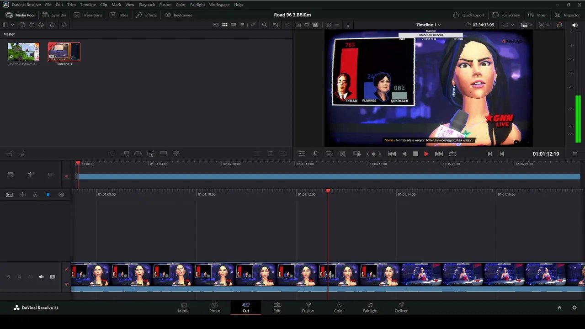Enter Full Screen viewer mode
The height and width of the screenshot is (329, 585).
[506, 15]
